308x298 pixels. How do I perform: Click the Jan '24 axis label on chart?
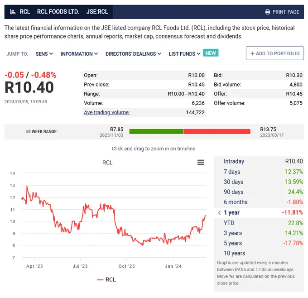173,266
